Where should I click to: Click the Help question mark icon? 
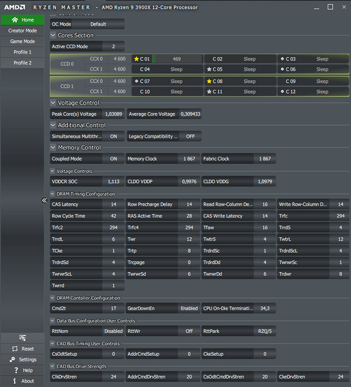16,370
